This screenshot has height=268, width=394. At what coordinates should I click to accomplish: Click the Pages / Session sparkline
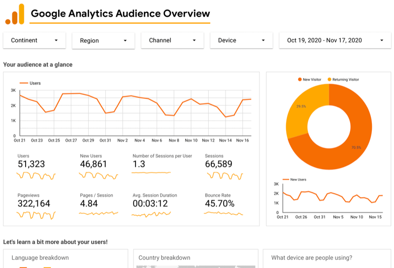pos(98,213)
